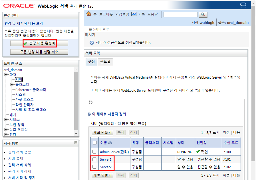This screenshot has height=180, width=256.
Task: Expand the 서비스 tree node
Action: click(x=6, y=119)
